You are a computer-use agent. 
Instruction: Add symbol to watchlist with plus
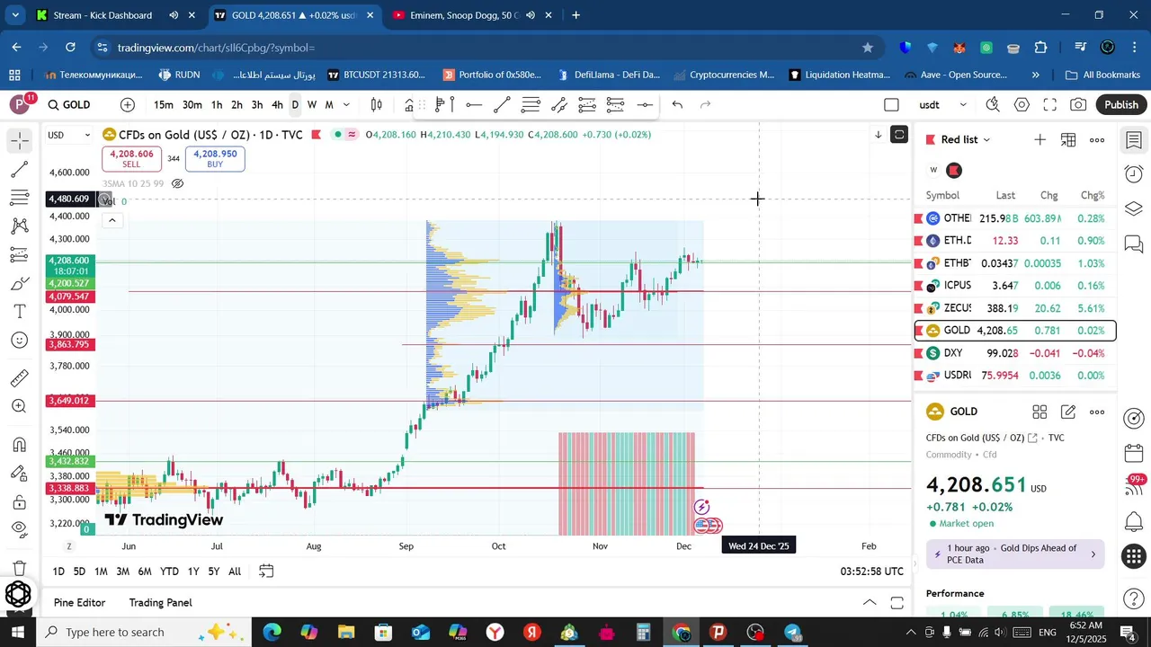click(x=1039, y=140)
